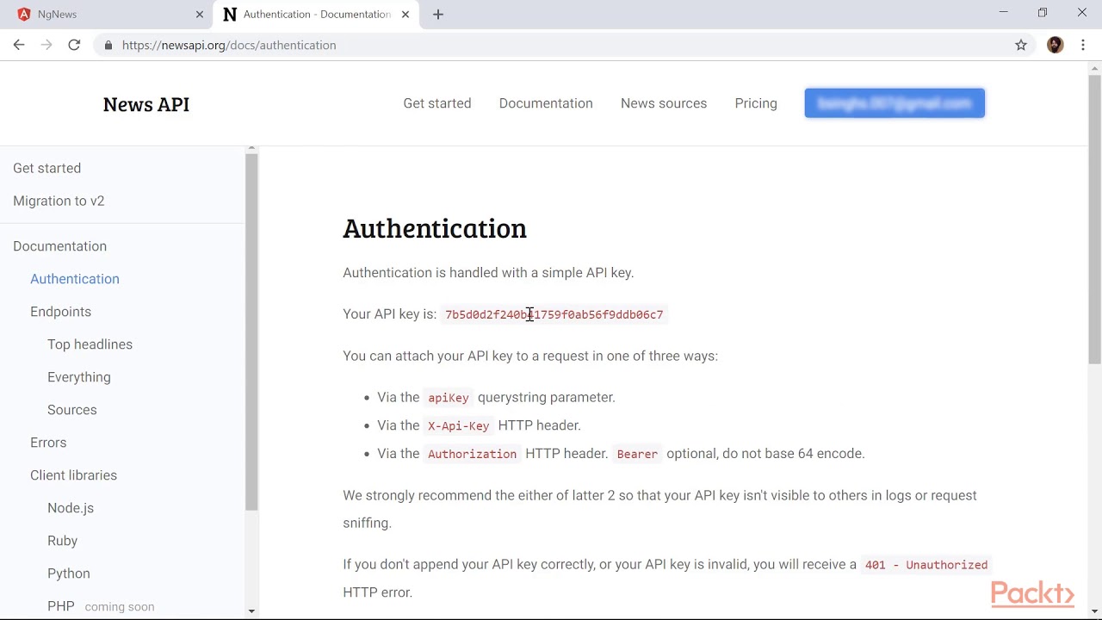The width and height of the screenshot is (1102, 620).
Task: Open Everything endpoint in the sidebar
Action: [x=79, y=377]
